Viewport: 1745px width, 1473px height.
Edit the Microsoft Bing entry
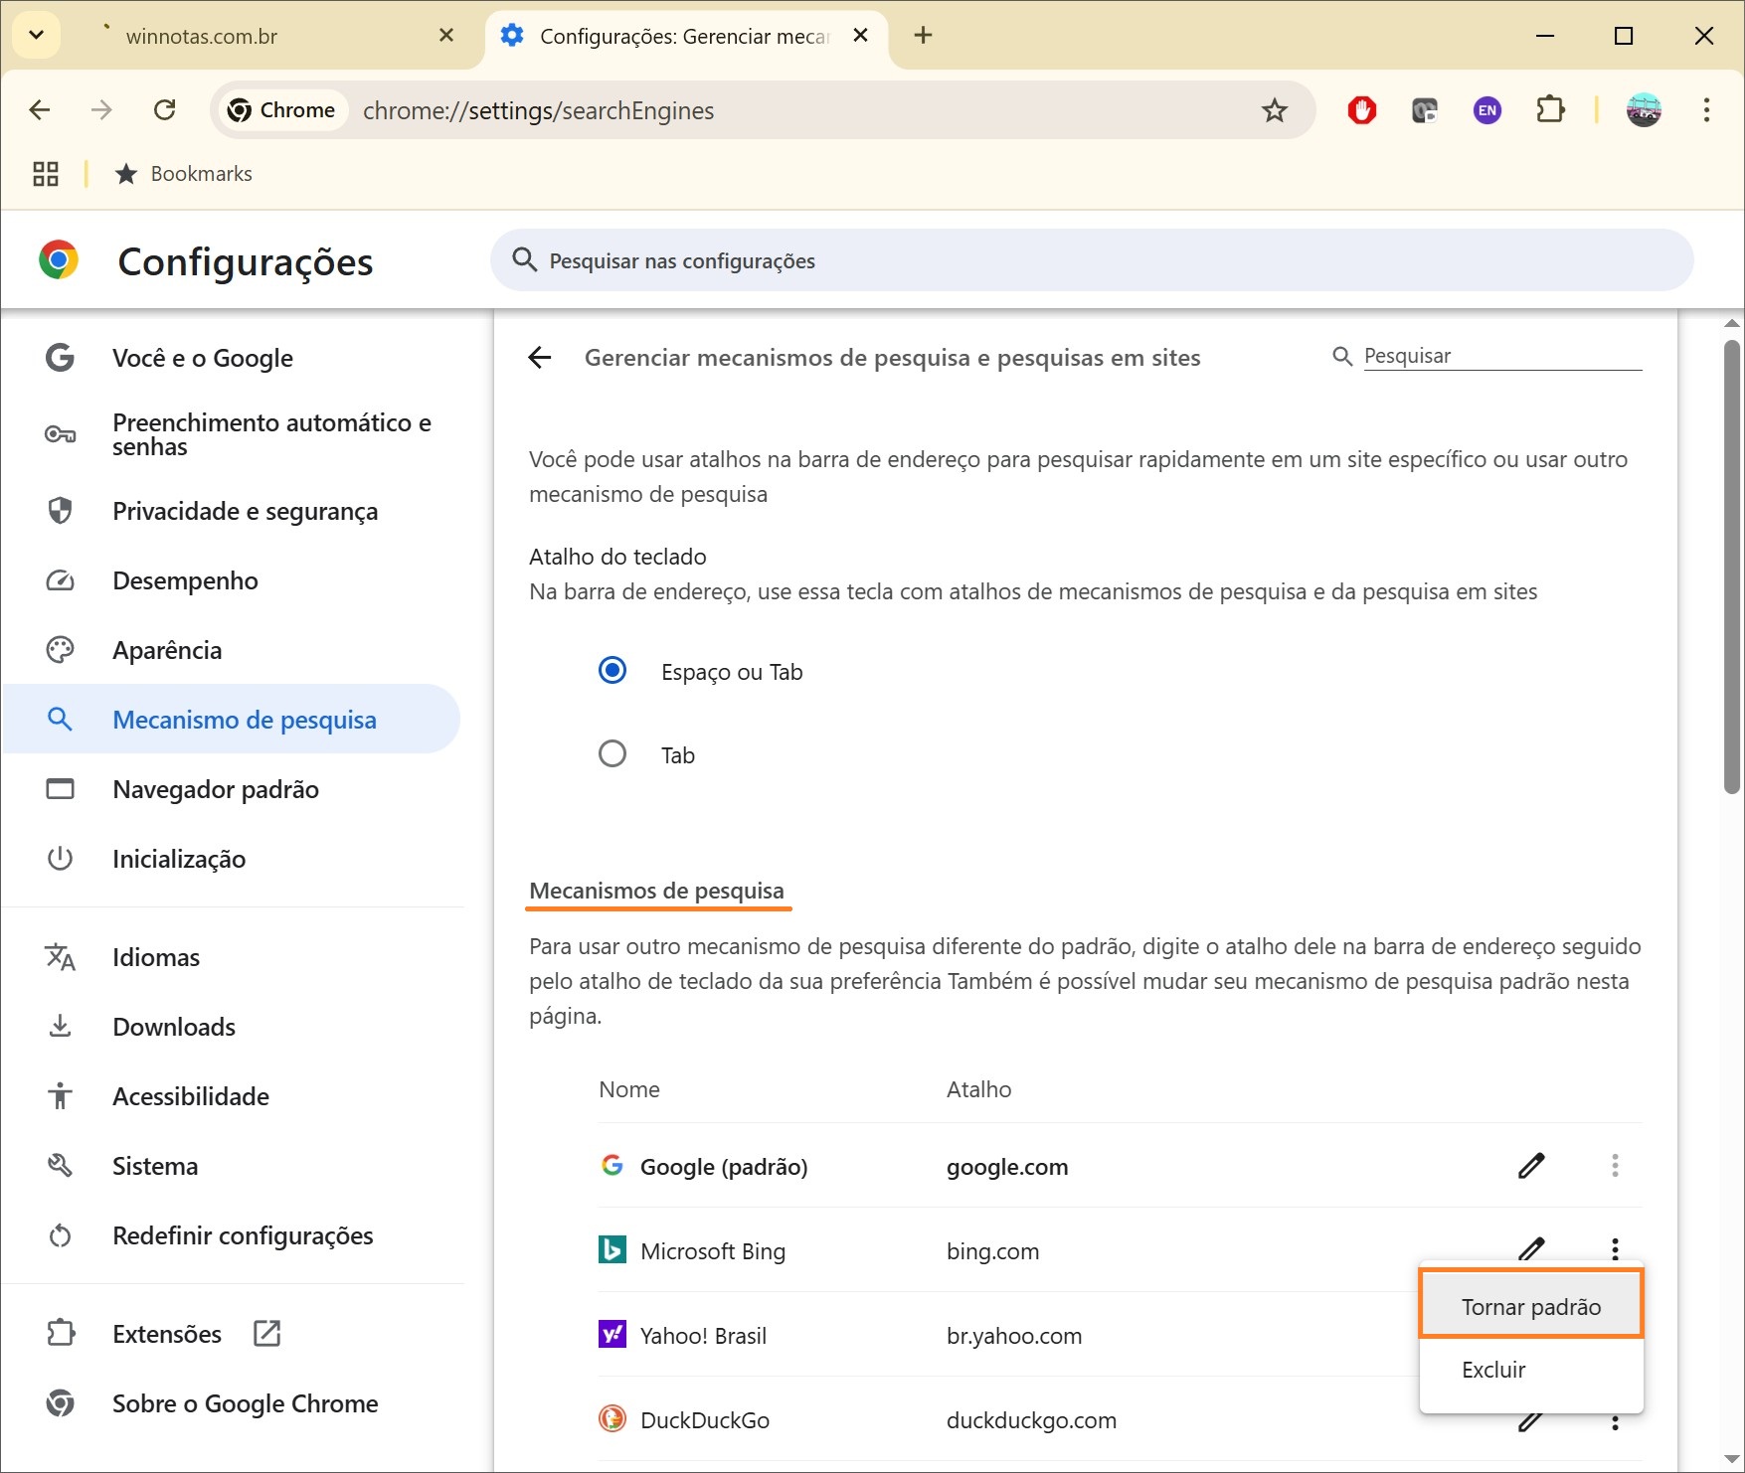pos(1531,1247)
